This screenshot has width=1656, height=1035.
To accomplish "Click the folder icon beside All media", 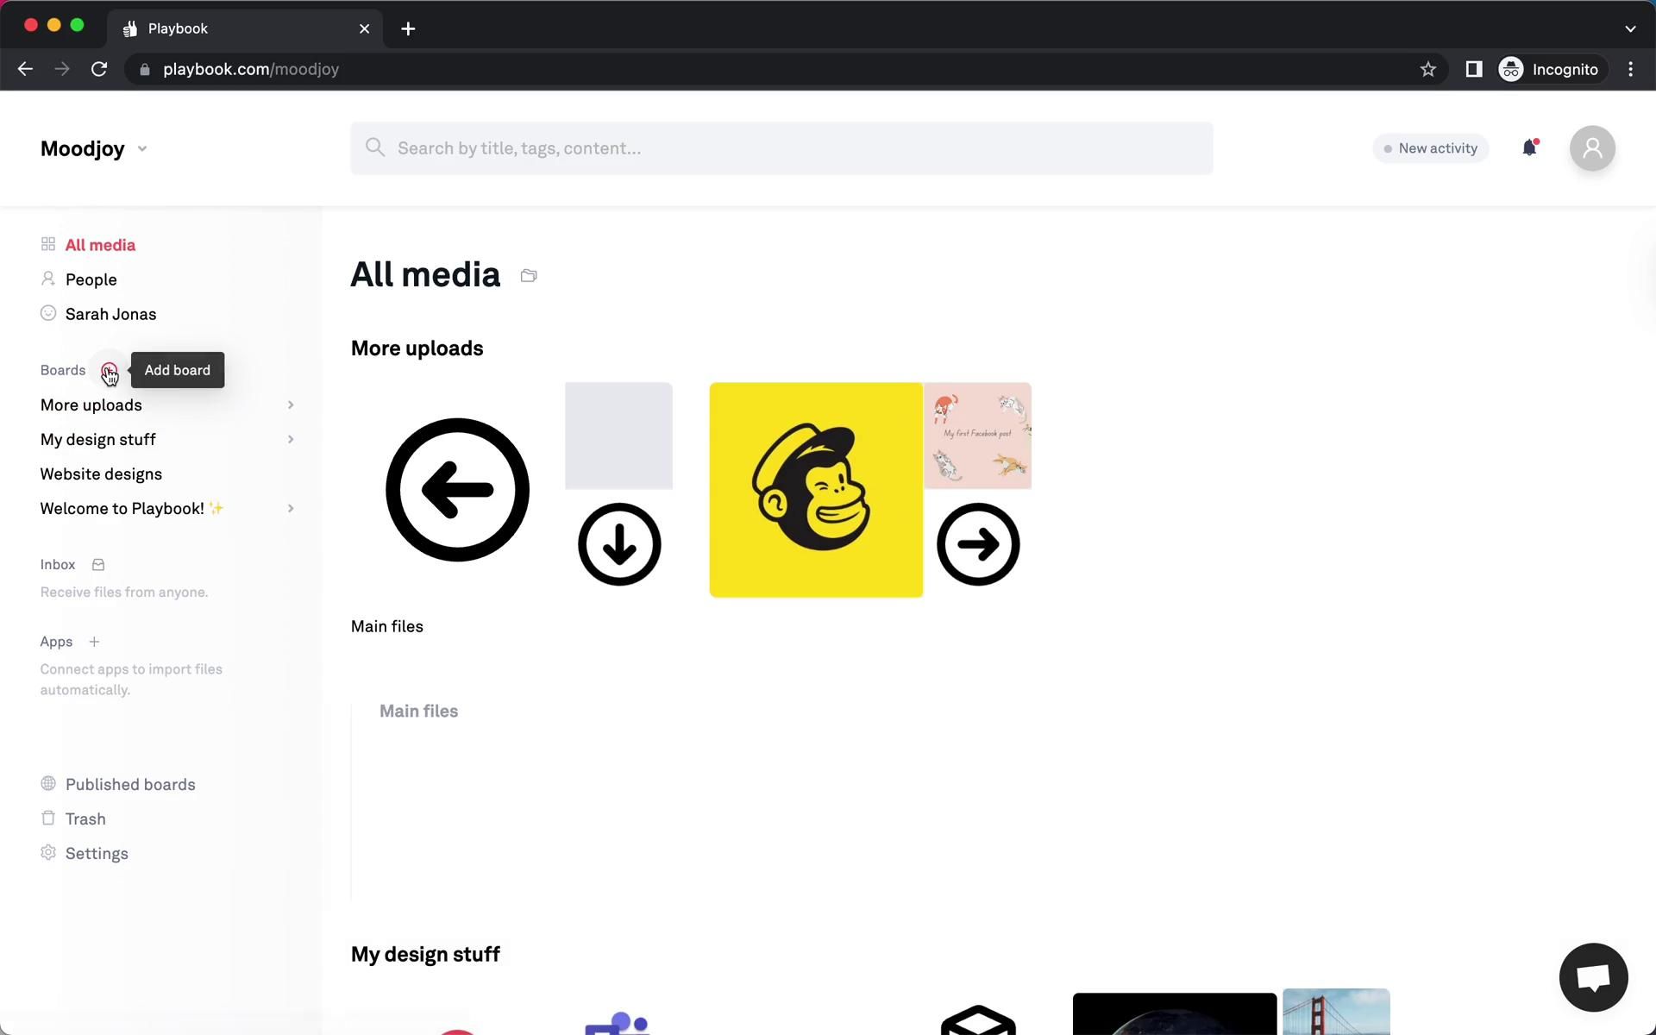I will [x=529, y=276].
